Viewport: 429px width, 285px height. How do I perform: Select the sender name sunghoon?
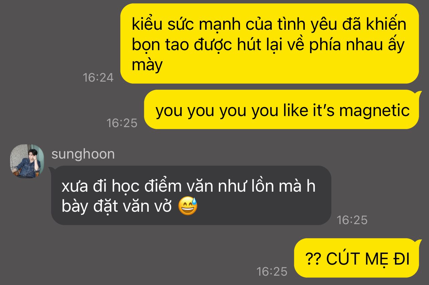pyautogui.click(x=83, y=154)
